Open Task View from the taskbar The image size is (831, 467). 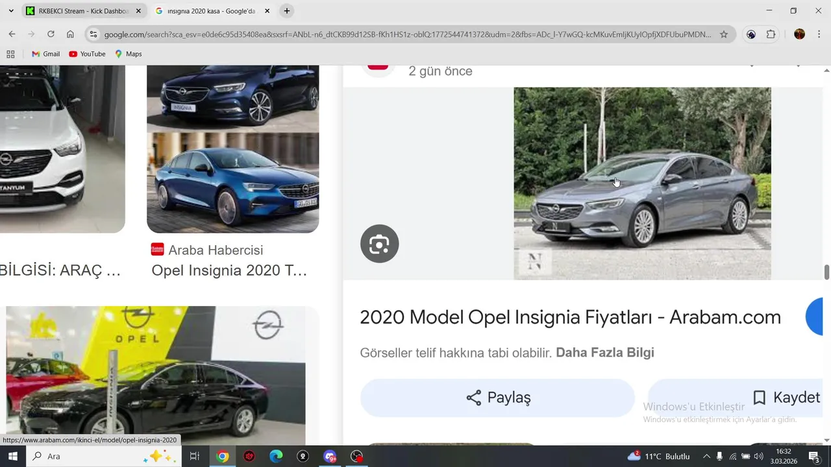(194, 456)
